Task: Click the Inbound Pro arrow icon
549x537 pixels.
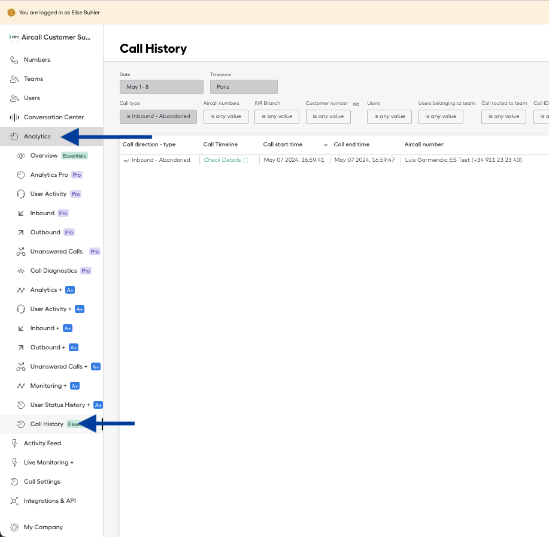Action: (x=21, y=213)
